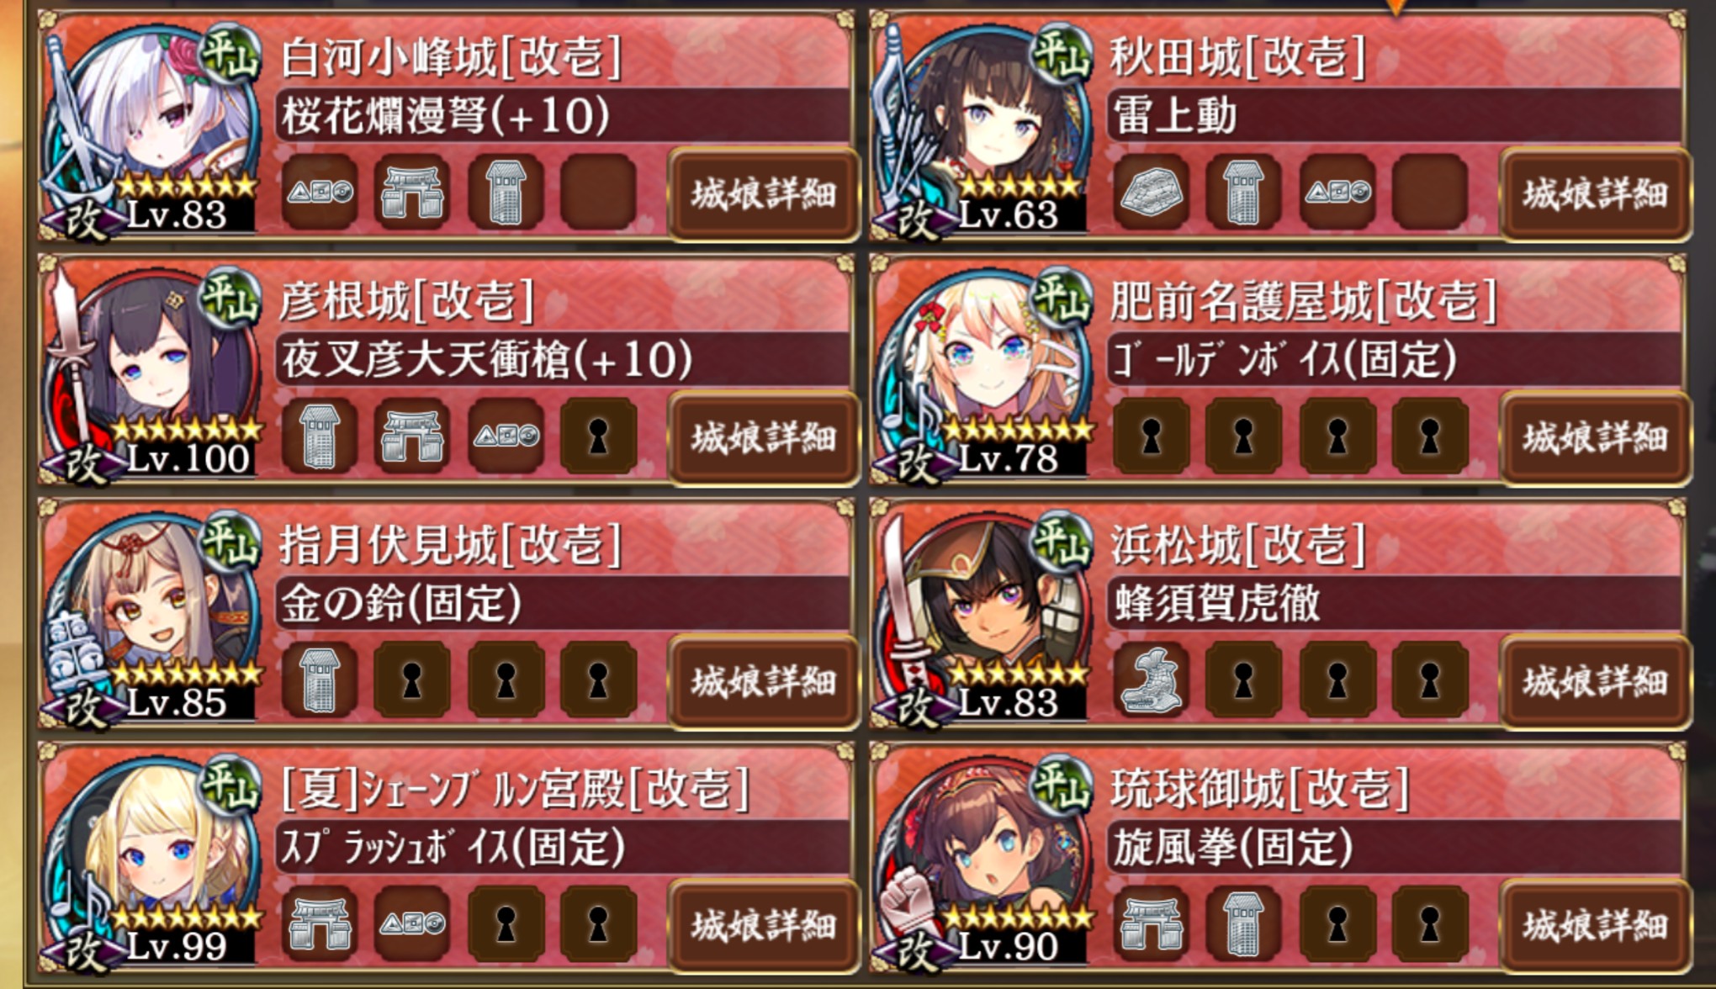Open 城娘詳細 for 琉球御城[改壱]
The width and height of the screenshot is (1716, 989).
click(1595, 926)
